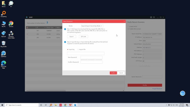Image resolution: width=190 pixels, height=107 pixels.
Task: Click the secret key input field
Action: pyautogui.click(x=86, y=53)
